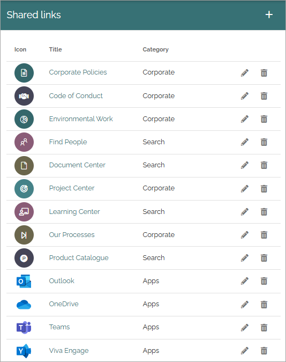Screen dimensions: 286x362
Task: Click the Shared links panel heading
Action: tap(34, 15)
